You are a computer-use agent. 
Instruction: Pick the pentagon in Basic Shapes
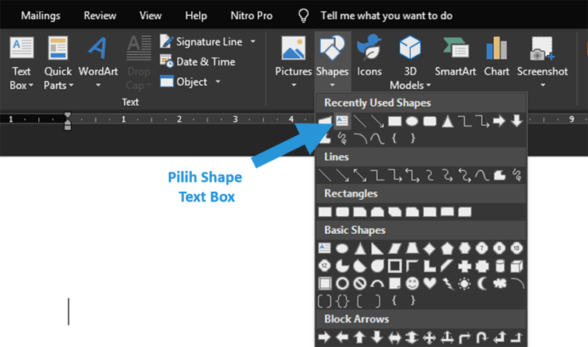coord(447,248)
